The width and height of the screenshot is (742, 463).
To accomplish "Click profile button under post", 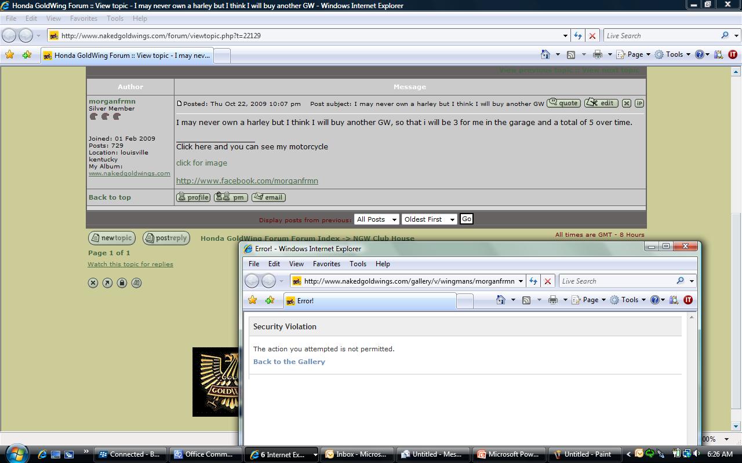I will coord(193,197).
